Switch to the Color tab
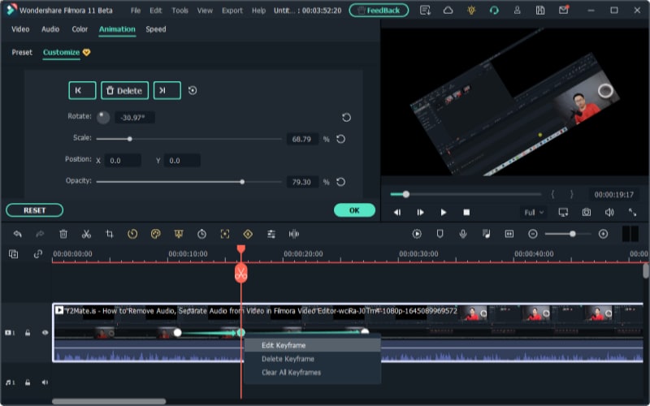 [x=80, y=29]
